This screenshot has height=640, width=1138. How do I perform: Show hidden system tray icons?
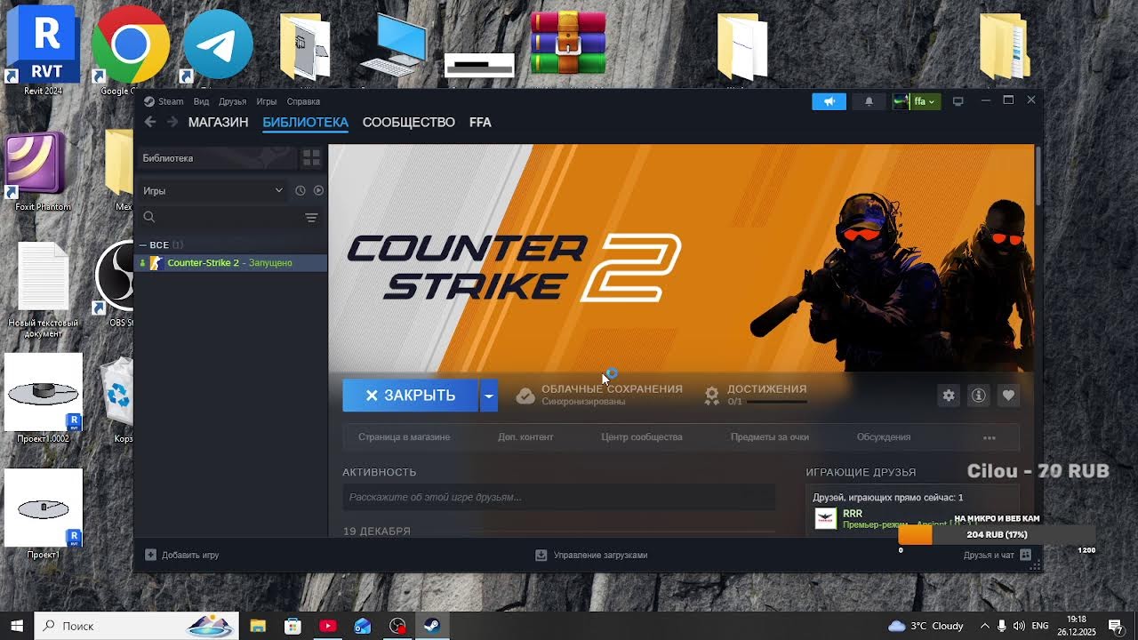tap(984, 626)
